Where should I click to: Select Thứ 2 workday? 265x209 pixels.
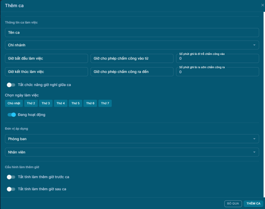pyautogui.click(x=31, y=103)
